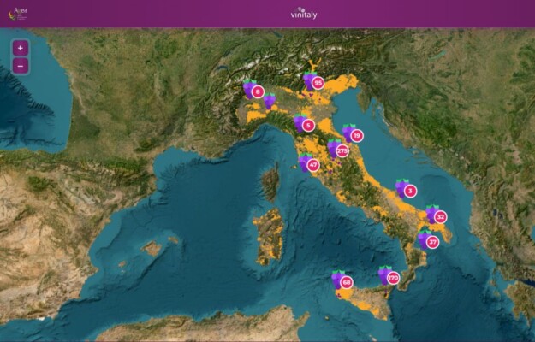The height and width of the screenshot is (342, 535).
Task: Open the Sicily grape marker labeled 68
Action: (342, 280)
